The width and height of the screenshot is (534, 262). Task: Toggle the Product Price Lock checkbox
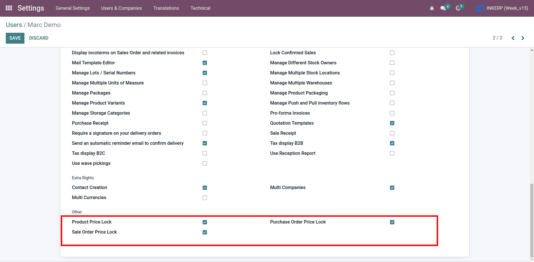pos(205,222)
